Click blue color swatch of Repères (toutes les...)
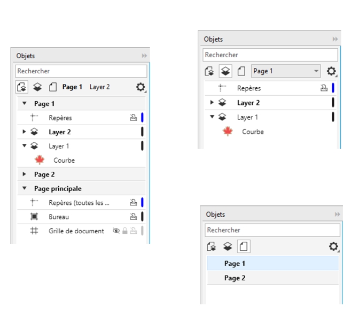This screenshot has height=321, width=351. coord(142,202)
